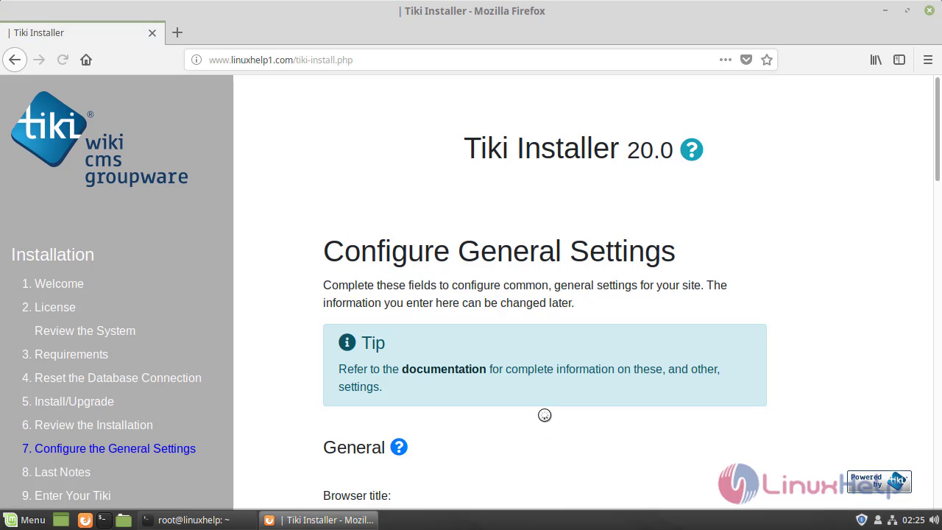Image resolution: width=942 pixels, height=530 pixels.
Task: Toggle Firefox sidebar icon
Action: coord(899,60)
